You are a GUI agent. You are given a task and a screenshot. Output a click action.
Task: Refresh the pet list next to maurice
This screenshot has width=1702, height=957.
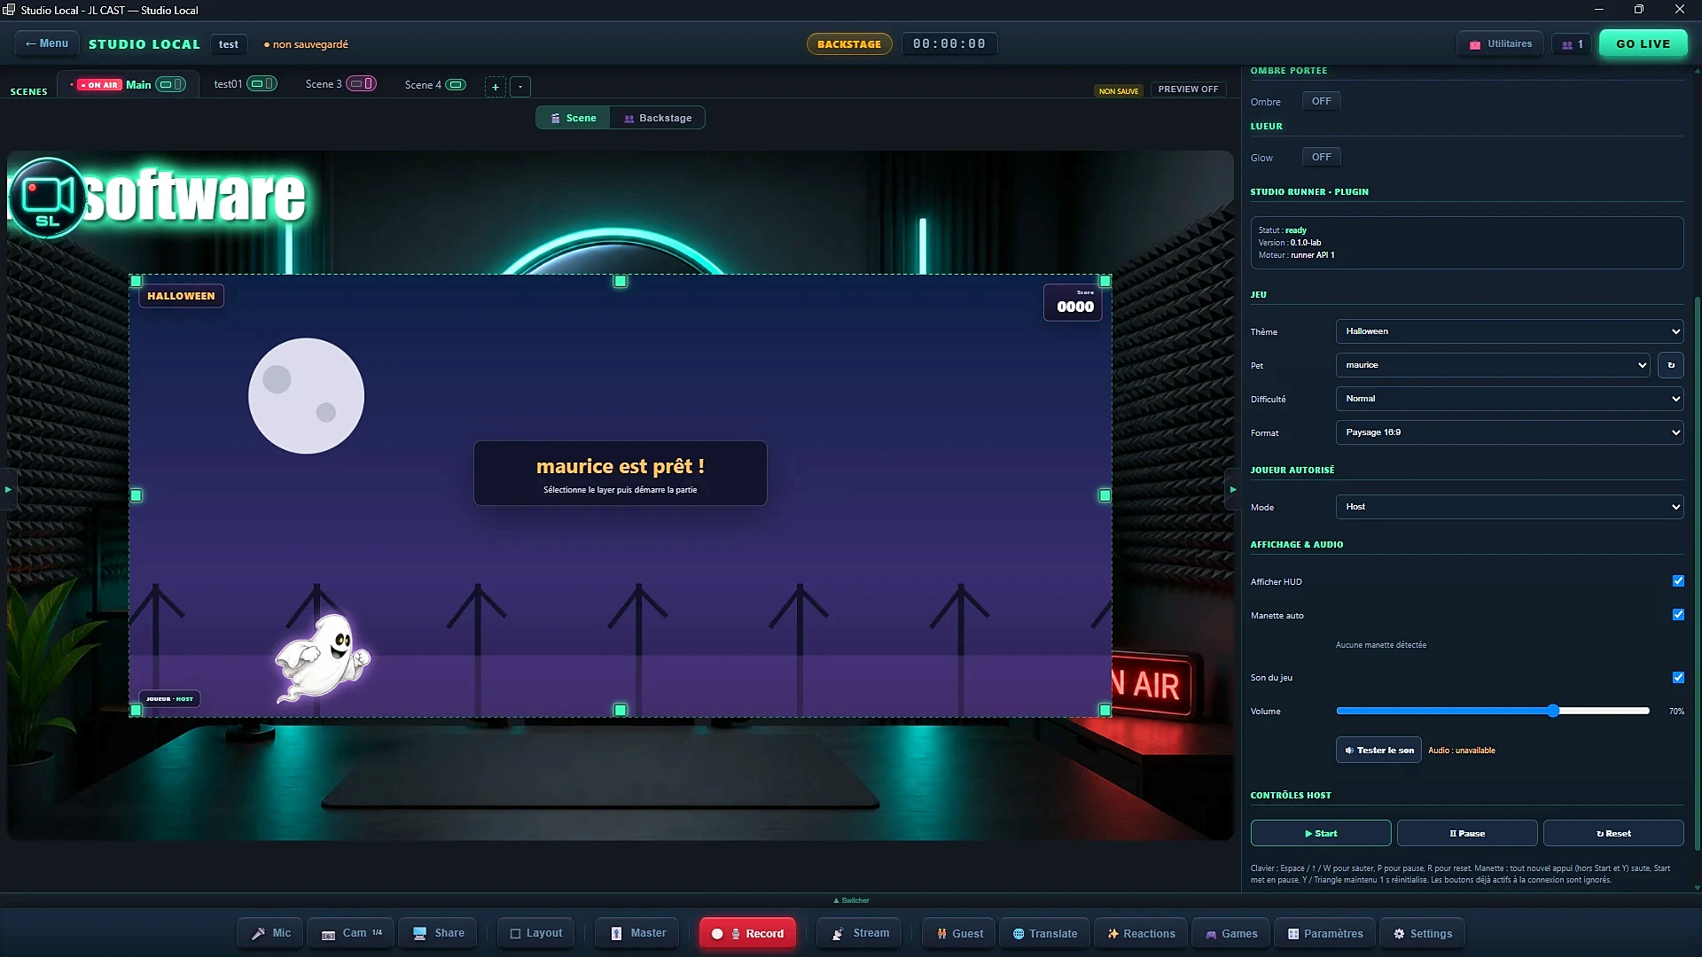tap(1671, 365)
